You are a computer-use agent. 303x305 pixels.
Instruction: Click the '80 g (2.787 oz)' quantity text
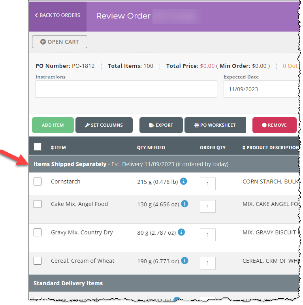click(x=156, y=233)
